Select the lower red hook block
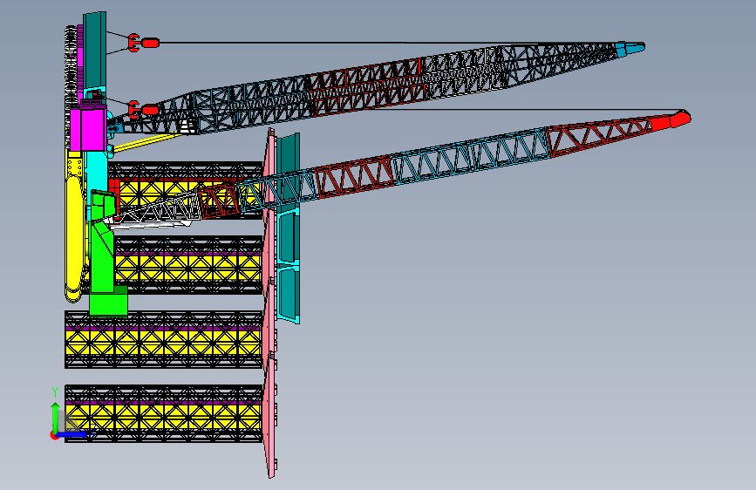Image resolution: width=756 pixels, height=490 pixels. click(143, 110)
